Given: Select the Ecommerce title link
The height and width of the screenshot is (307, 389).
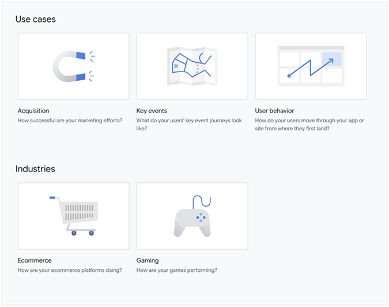Looking at the screenshot, I should tap(35, 260).
